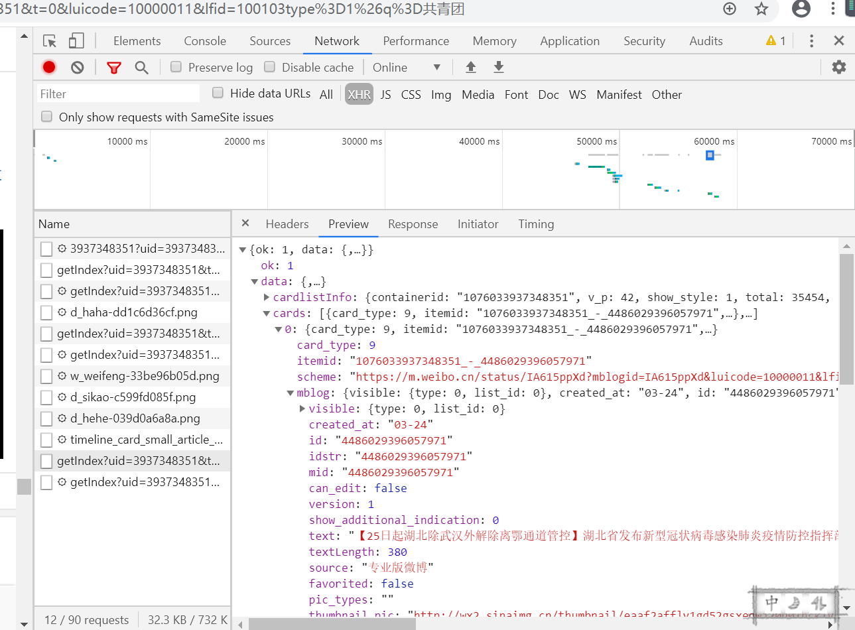Image resolution: width=855 pixels, height=630 pixels.
Task: Click the zoom plus icon in address bar
Action: click(730, 9)
